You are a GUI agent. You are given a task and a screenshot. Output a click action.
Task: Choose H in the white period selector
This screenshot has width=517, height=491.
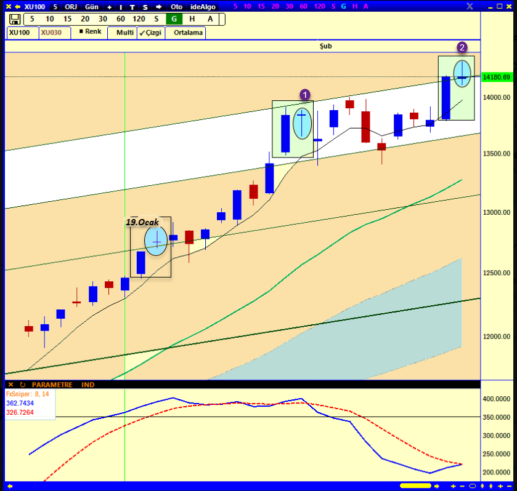point(192,19)
